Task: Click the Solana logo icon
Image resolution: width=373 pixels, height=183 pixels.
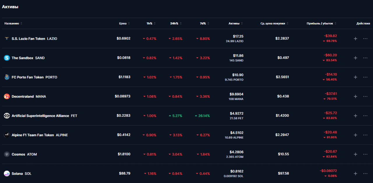Action: tap(7, 173)
